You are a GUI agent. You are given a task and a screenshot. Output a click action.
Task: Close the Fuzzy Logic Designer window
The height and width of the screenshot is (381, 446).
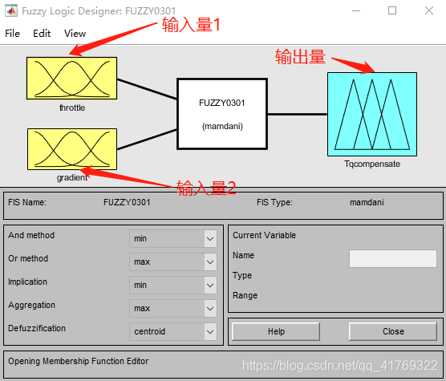(429, 10)
